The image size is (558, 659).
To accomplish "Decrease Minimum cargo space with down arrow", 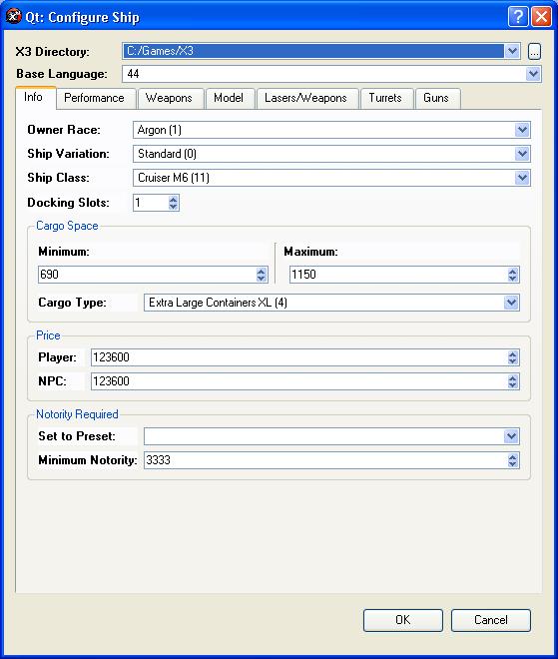I will pos(261,279).
